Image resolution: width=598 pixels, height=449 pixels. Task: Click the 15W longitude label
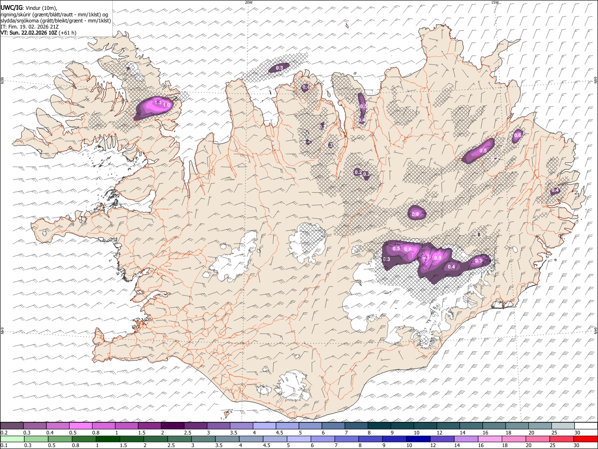pos(495,2)
